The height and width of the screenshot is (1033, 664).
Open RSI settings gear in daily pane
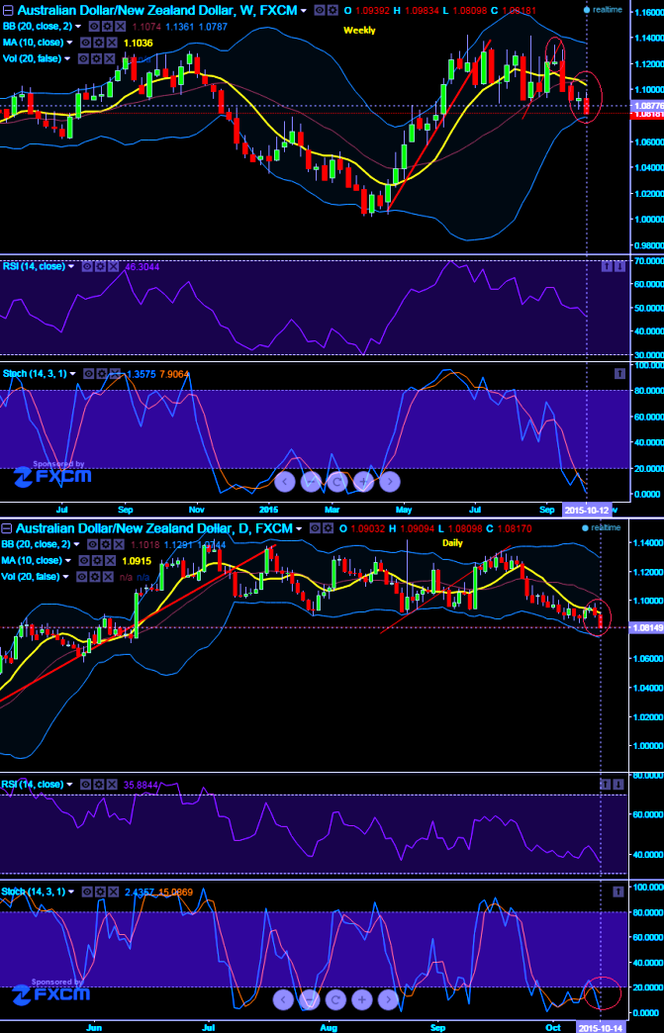pos(98,785)
